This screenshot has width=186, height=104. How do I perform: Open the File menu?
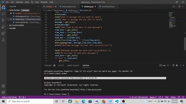point(7,2)
